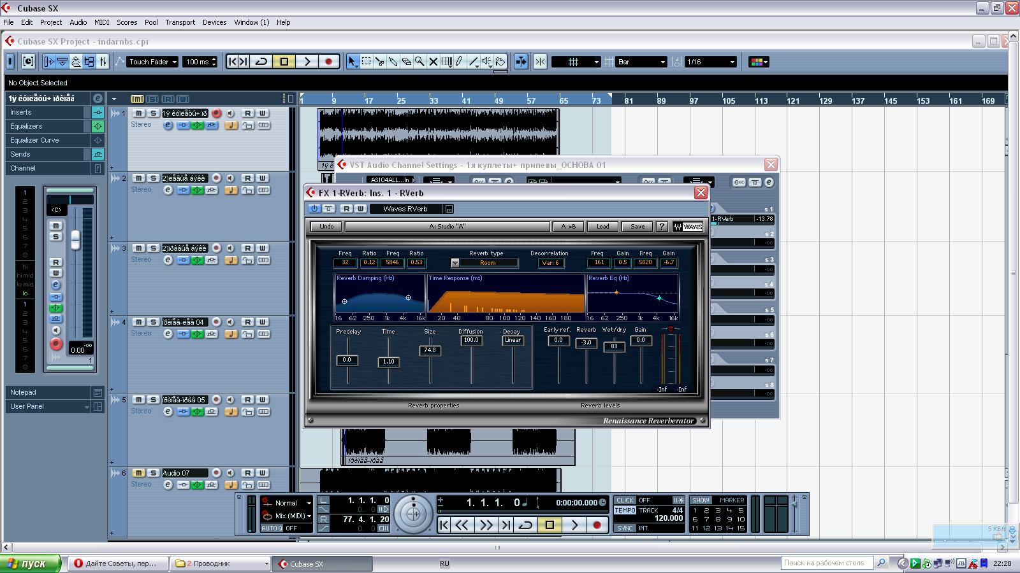This screenshot has height=573, width=1020.
Task: Bypass RVerb with the power button
Action: (314, 209)
